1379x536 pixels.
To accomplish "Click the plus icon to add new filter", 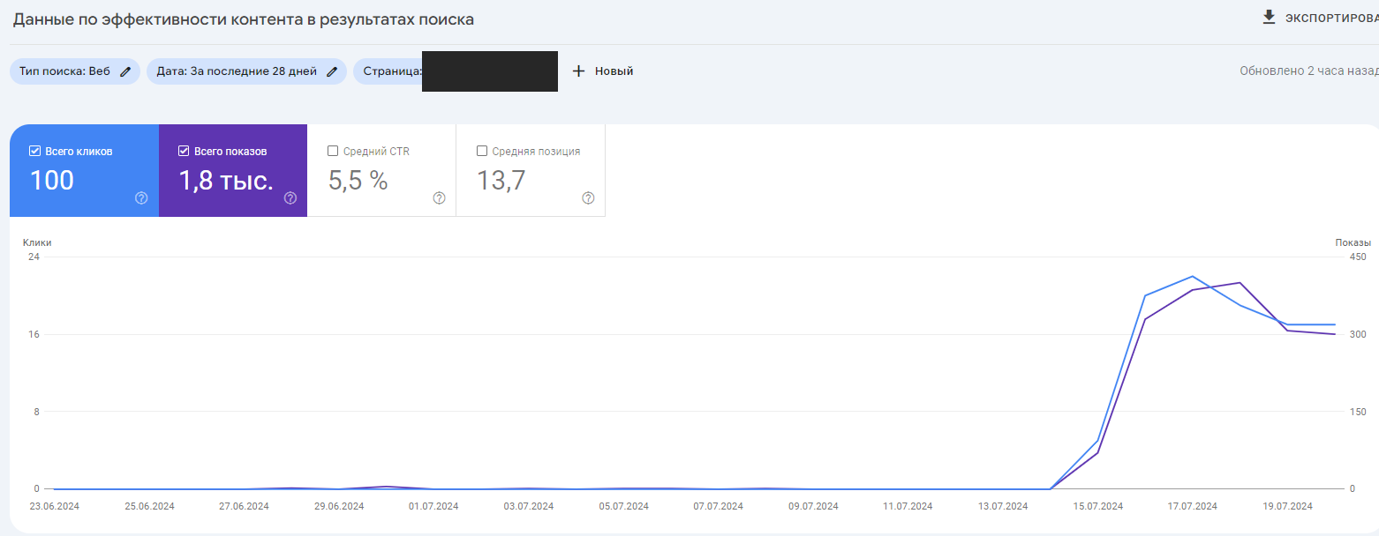I will coord(579,71).
